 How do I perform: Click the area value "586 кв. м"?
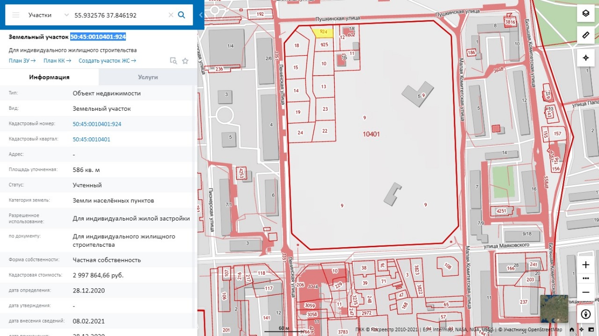pyautogui.click(x=87, y=170)
